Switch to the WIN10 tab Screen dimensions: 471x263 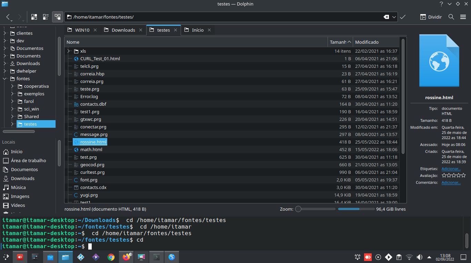click(82, 30)
